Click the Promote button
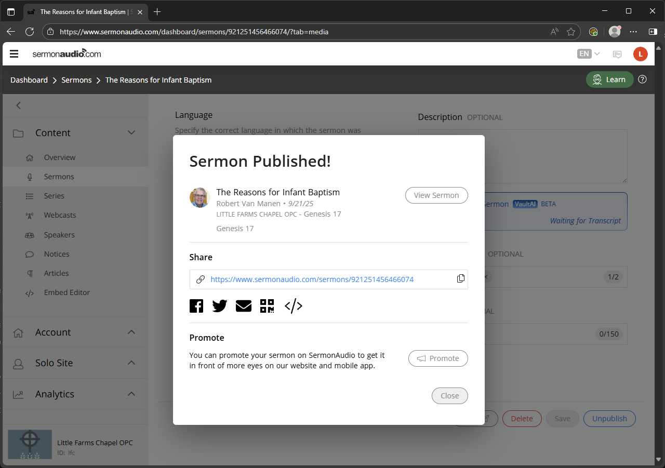 (x=438, y=358)
